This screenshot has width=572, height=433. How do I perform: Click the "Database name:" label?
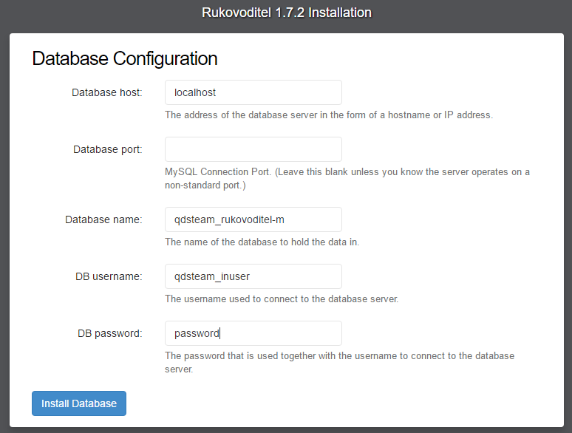click(103, 219)
